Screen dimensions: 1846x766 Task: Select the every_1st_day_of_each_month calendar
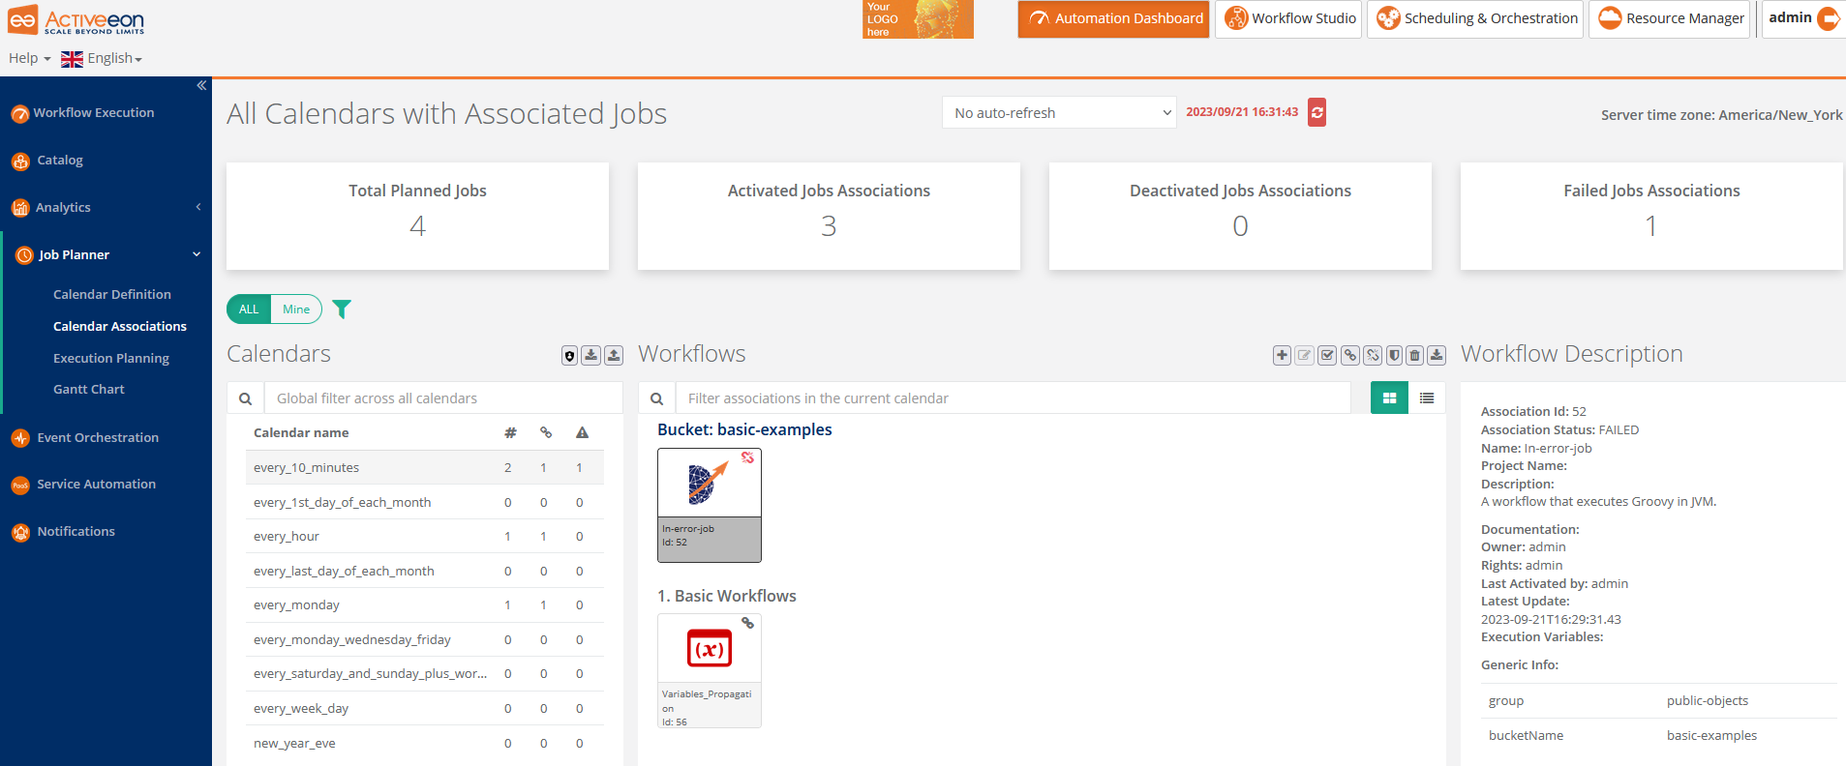(425, 502)
